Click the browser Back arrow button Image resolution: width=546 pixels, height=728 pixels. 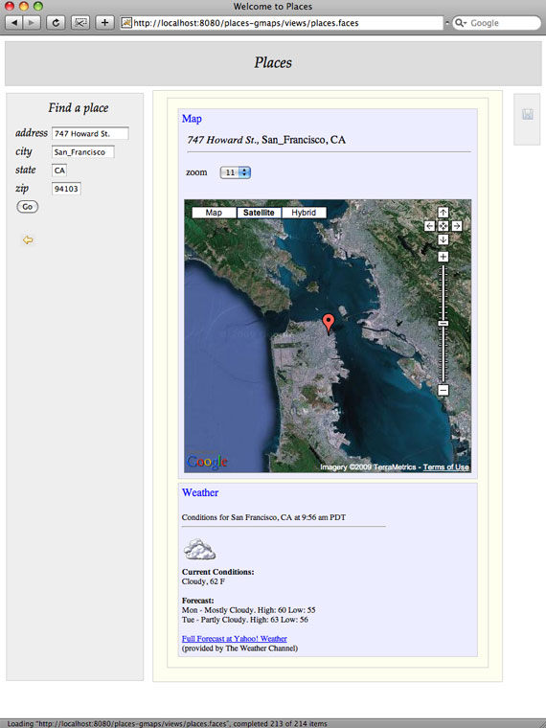pos(14,23)
